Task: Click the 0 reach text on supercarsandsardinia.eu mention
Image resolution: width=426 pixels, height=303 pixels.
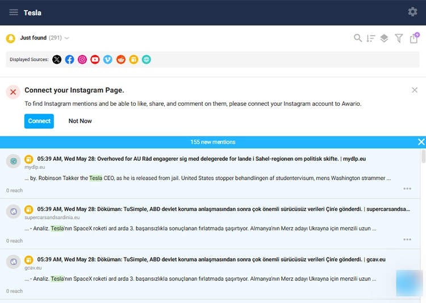Action: tap(14, 240)
